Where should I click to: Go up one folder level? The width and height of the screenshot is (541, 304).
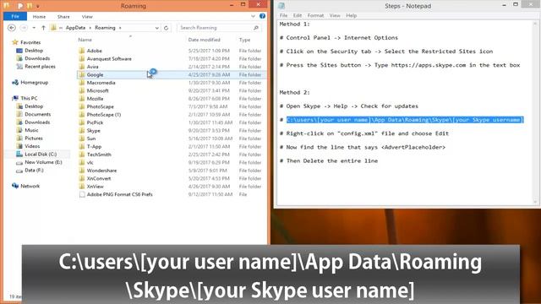43,28
